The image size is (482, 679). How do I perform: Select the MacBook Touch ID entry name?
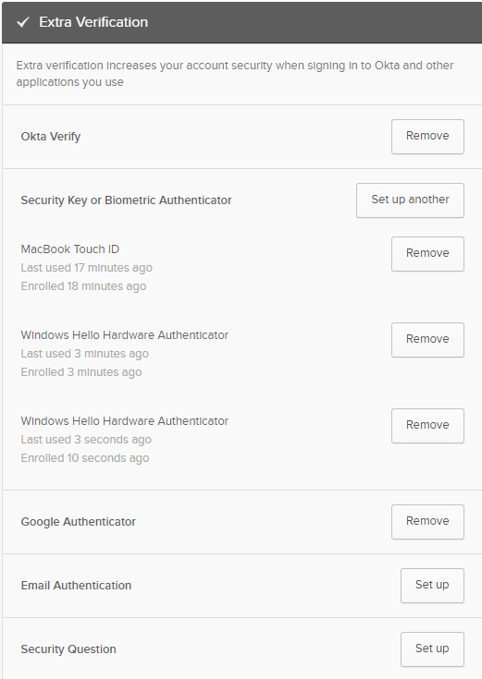pos(70,249)
